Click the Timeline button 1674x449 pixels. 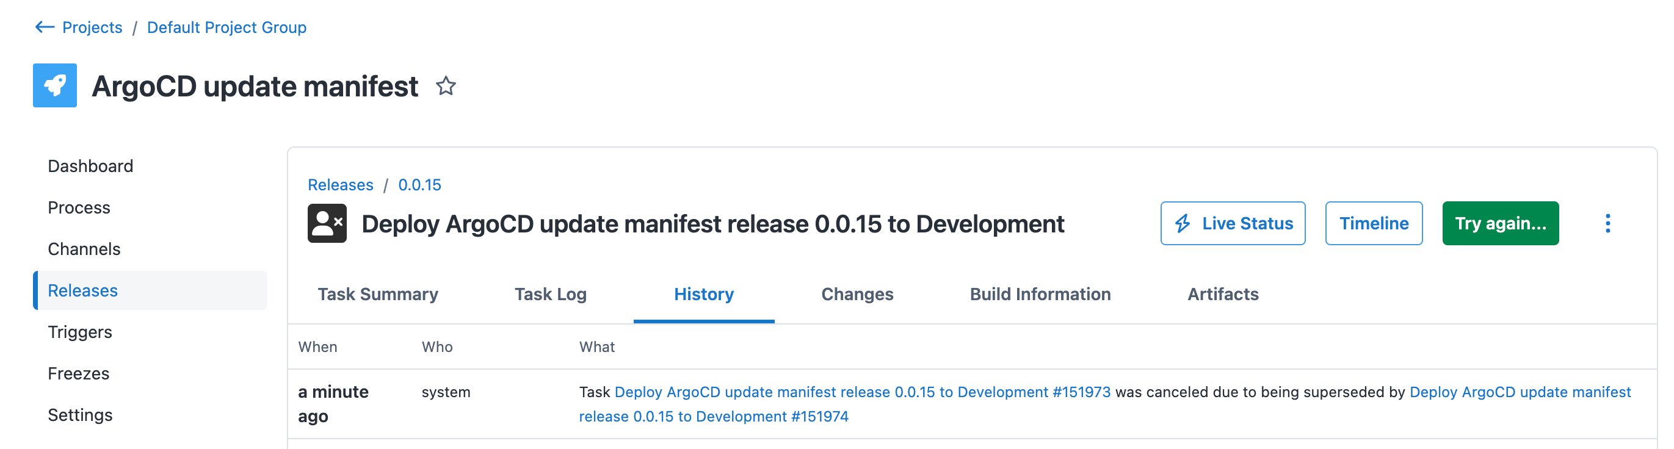click(x=1374, y=223)
